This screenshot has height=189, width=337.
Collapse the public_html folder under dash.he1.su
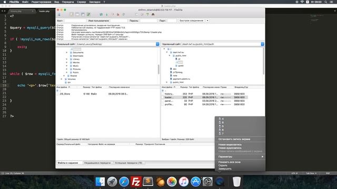point(170,56)
